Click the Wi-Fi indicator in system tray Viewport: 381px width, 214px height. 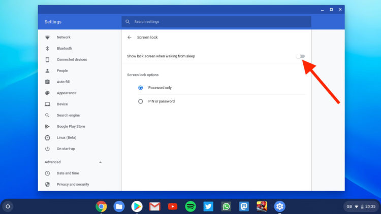click(356, 207)
